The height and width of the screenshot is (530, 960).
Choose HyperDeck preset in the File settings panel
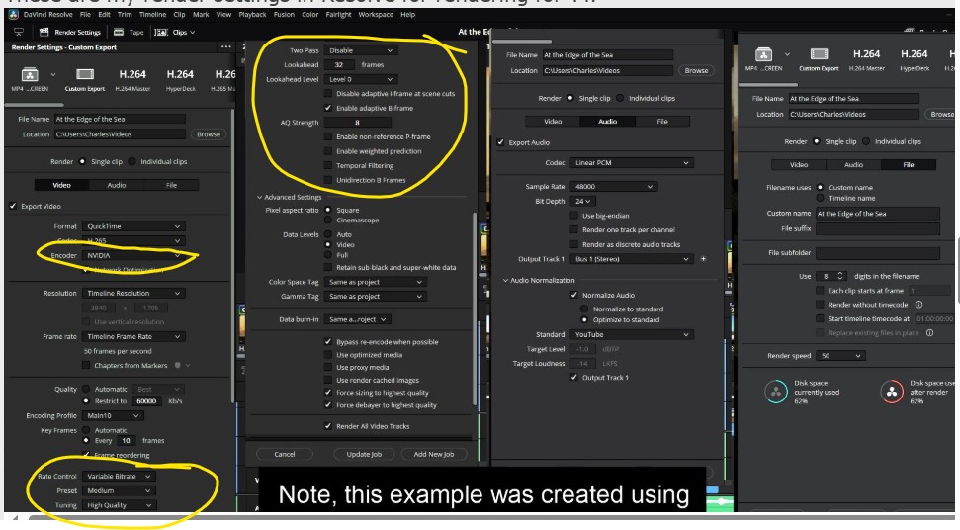915,60
